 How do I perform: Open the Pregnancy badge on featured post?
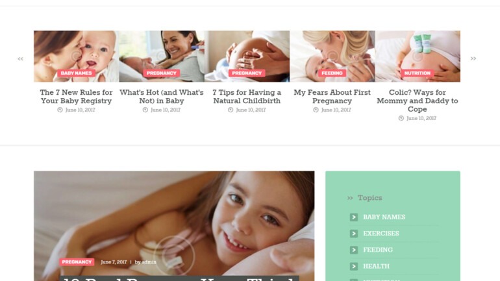click(77, 262)
